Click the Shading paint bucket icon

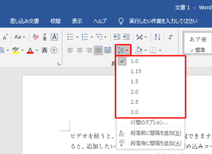(139, 50)
